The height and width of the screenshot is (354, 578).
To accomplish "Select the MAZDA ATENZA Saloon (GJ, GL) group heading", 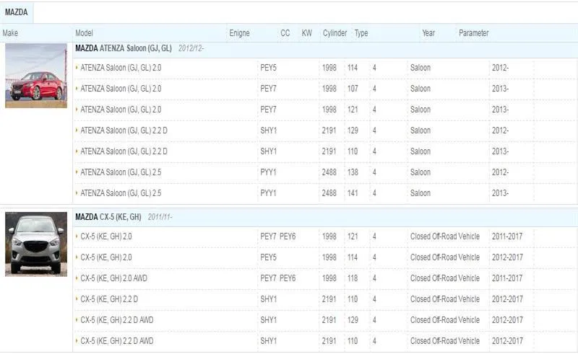I will tap(124, 48).
